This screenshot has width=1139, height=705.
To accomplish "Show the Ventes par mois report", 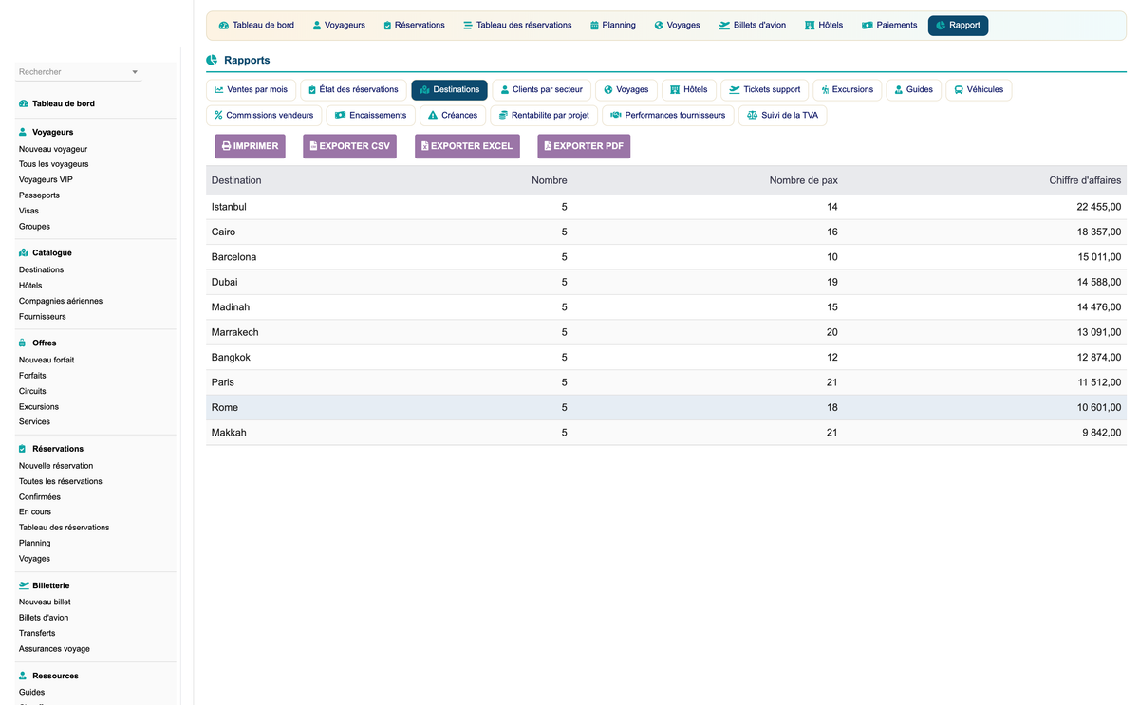I will coord(252,90).
